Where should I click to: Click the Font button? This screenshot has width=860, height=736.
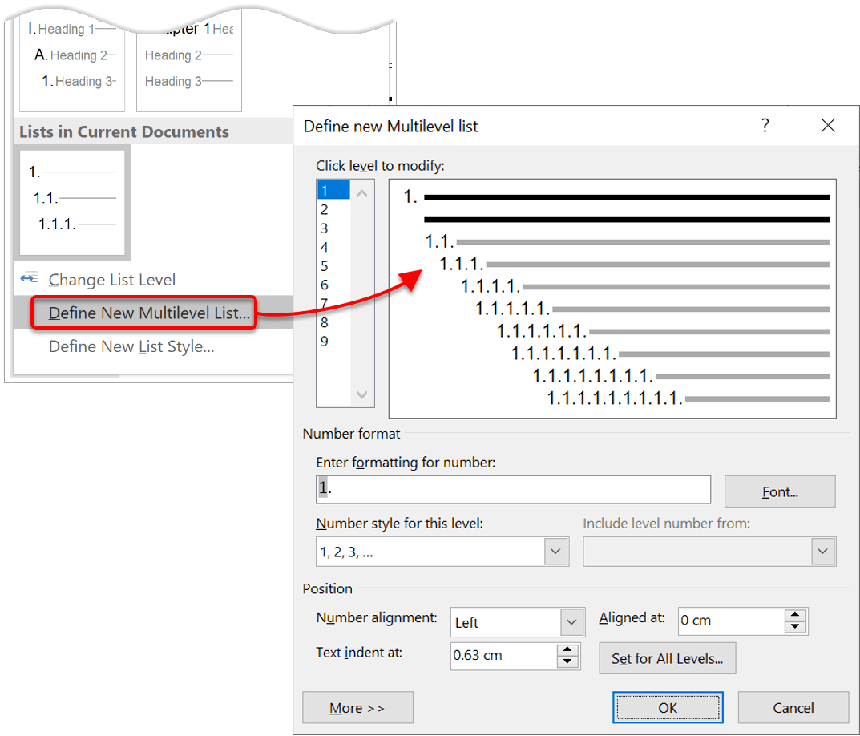[779, 491]
